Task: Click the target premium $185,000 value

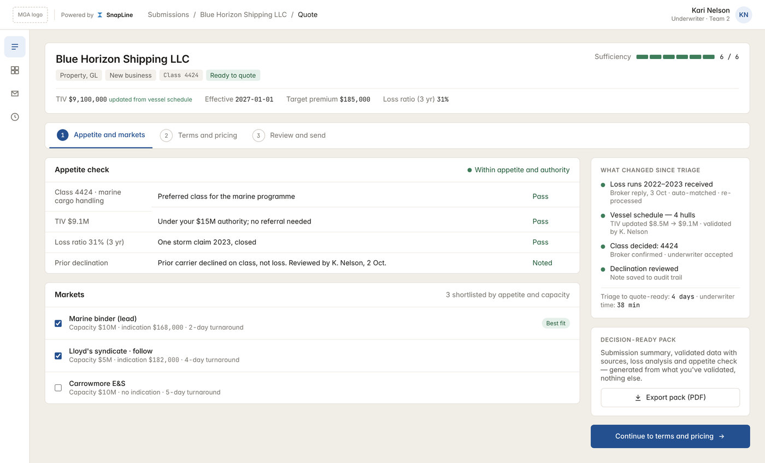Action: (x=355, y=99)
